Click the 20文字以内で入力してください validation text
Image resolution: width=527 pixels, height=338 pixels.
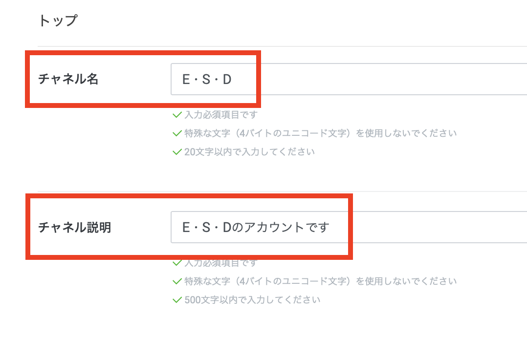click(x=249, y=152)
